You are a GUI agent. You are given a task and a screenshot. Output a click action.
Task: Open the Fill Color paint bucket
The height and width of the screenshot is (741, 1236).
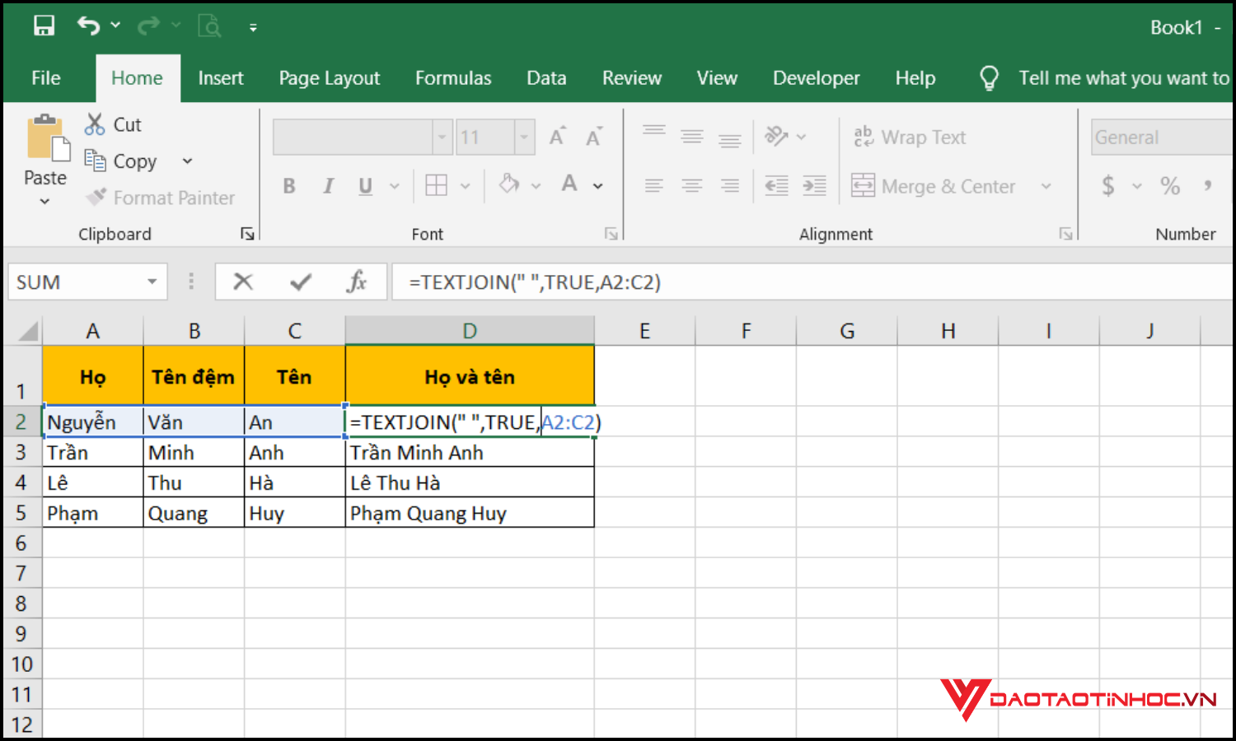(x=509, y=185)
